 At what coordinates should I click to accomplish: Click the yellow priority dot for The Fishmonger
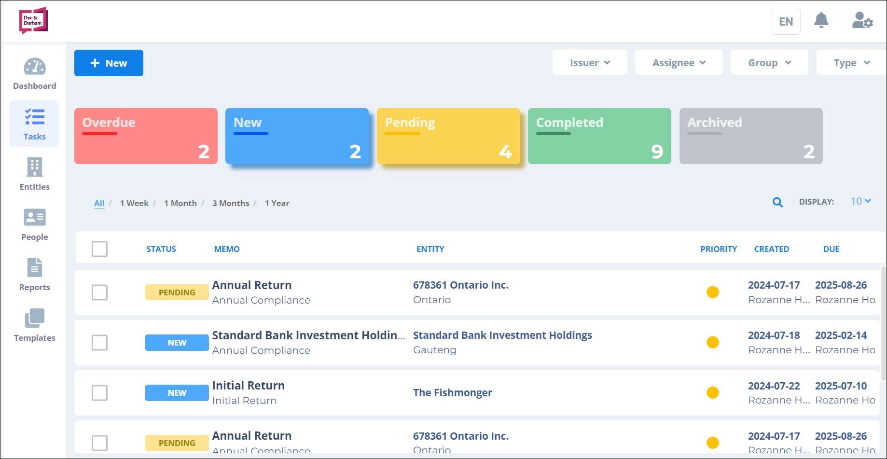712,392
